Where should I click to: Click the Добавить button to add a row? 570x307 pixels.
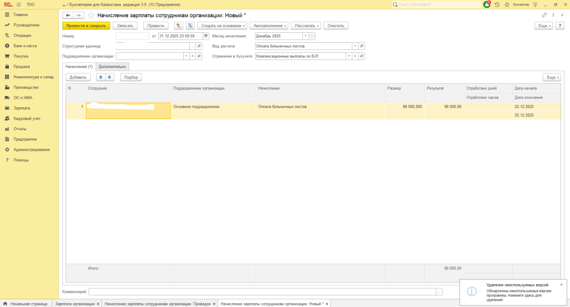78,77
